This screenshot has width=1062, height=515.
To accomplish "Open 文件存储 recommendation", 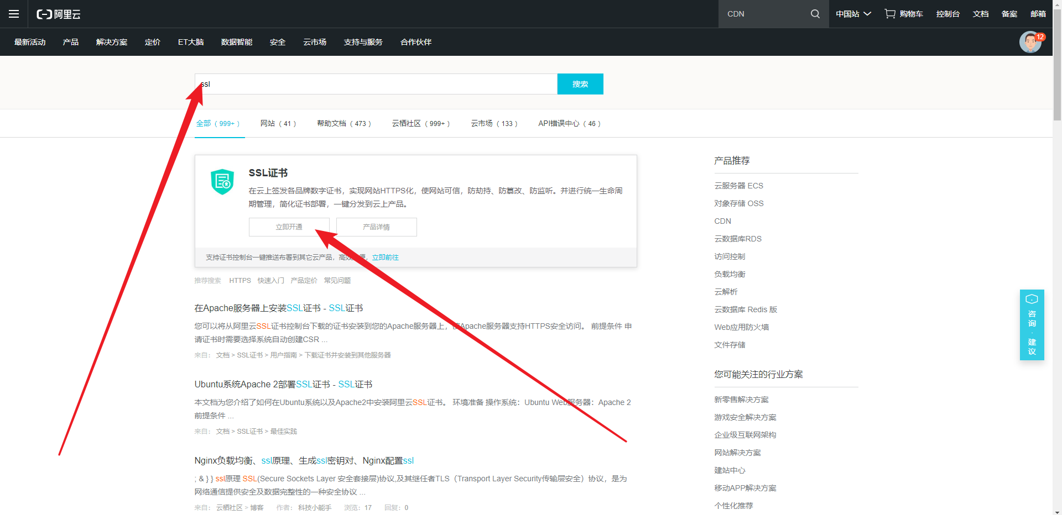I will click(730, 345).
